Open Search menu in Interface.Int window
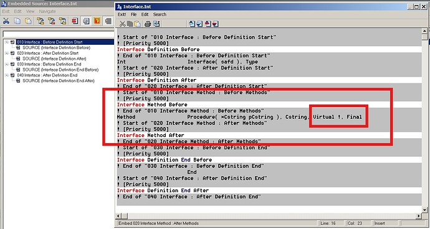The width and height of the screenshot is (430, 229). (160, 14)
